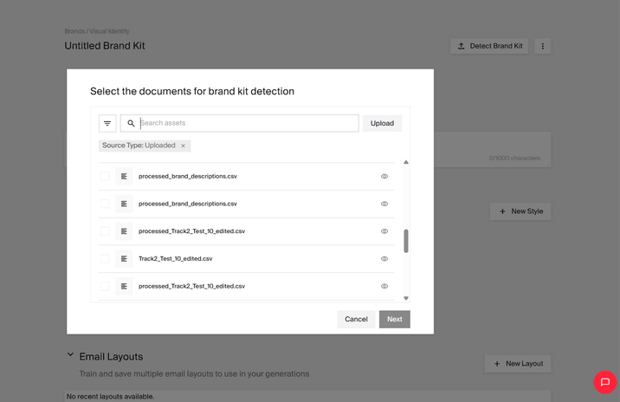This screenshot has height=402, width=620.
Task: Remove the Source Type: Uploaded filter chip
Action: click(x=183, y=146)
